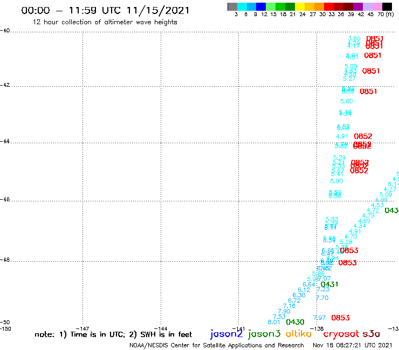
Task: Click the '4.27' wave height value
Action: (390, 190)
